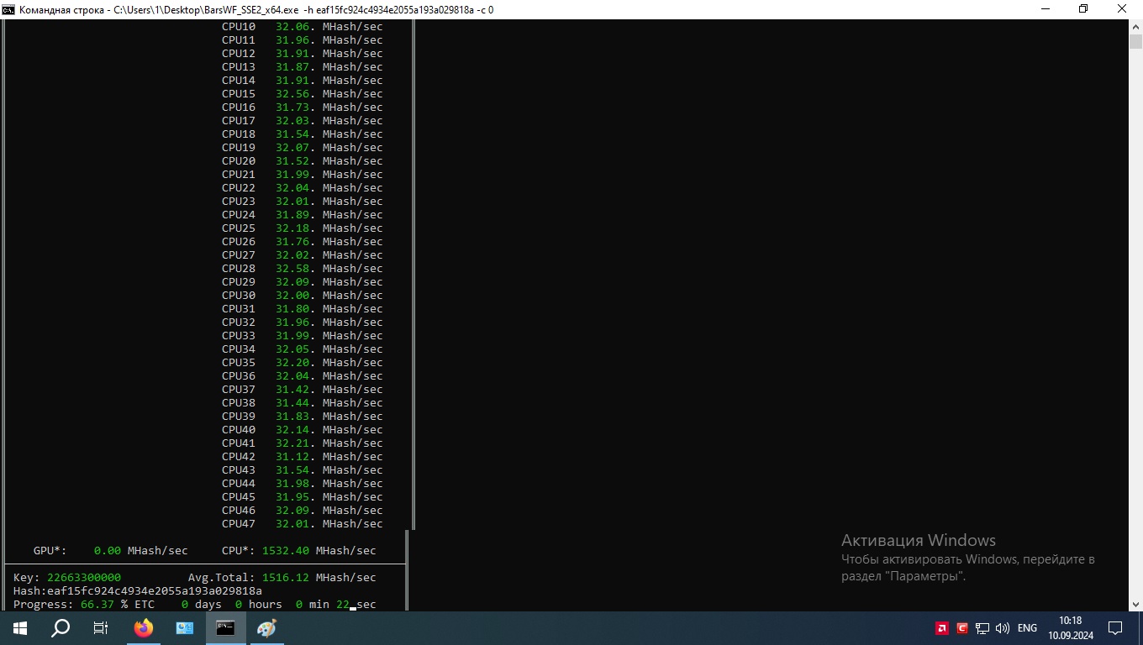The height and width of the screenshot is (645, 1143).
Task: Click the CPU* total 1532.40 value
Action: pos(286,551)
